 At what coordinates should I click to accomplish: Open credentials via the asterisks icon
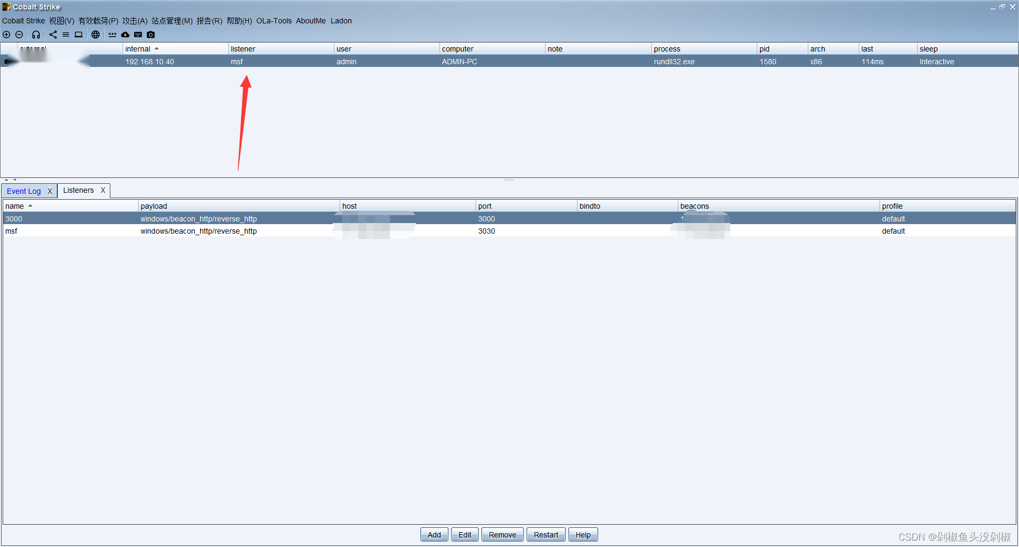[x=113, y=35]
